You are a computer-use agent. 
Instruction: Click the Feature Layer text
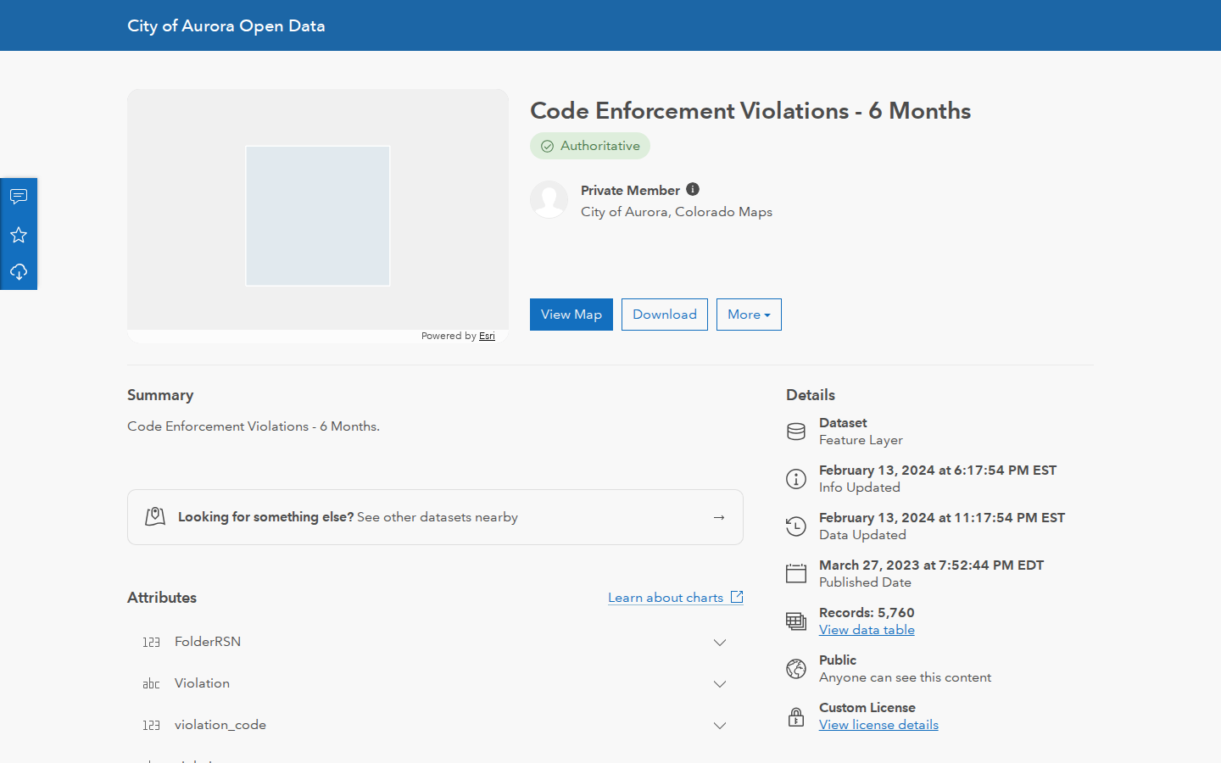coord(861,440)
